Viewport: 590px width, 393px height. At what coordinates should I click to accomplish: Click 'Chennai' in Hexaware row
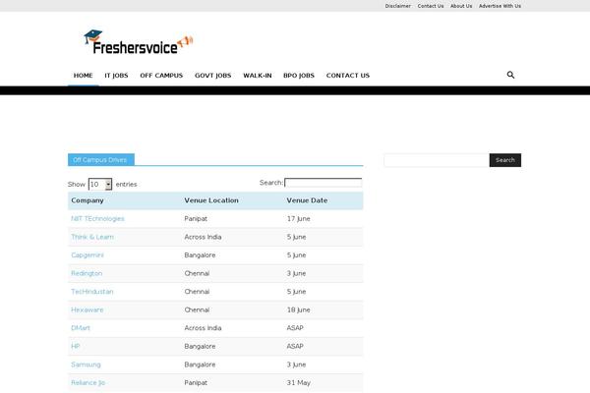point(197,309)
